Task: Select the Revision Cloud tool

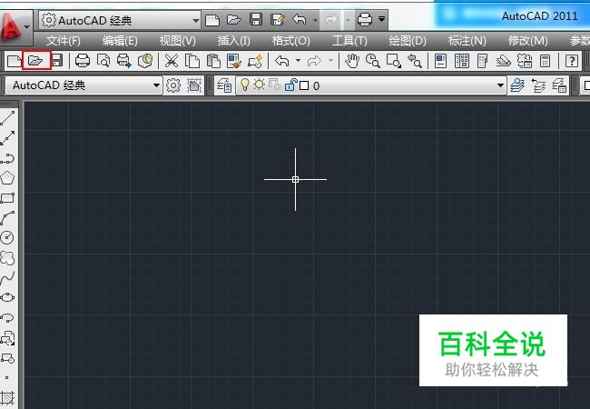Action: click(7, 257)
